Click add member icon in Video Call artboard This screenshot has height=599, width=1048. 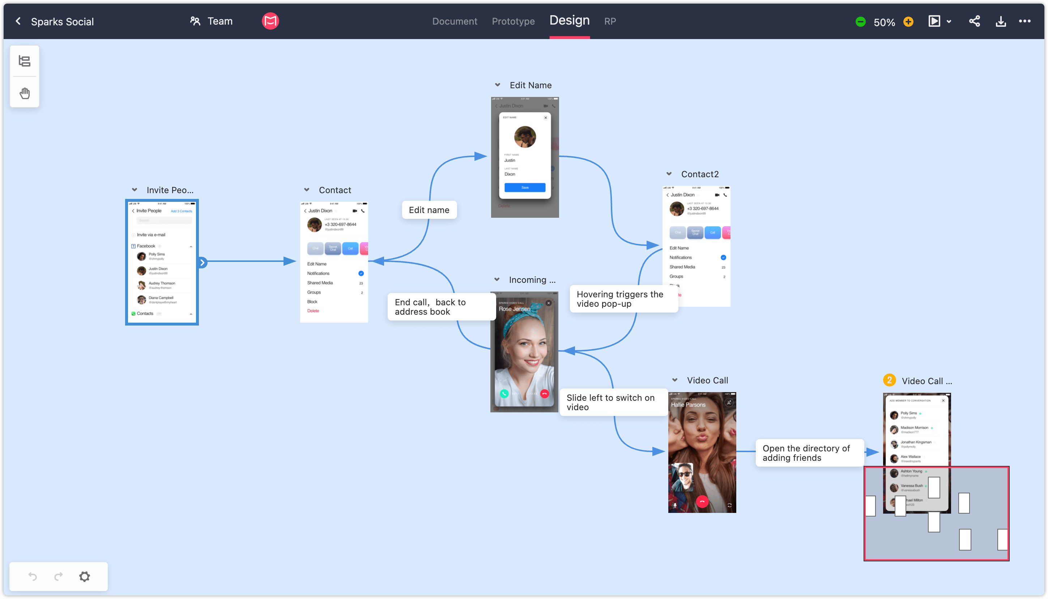[729, 403]
